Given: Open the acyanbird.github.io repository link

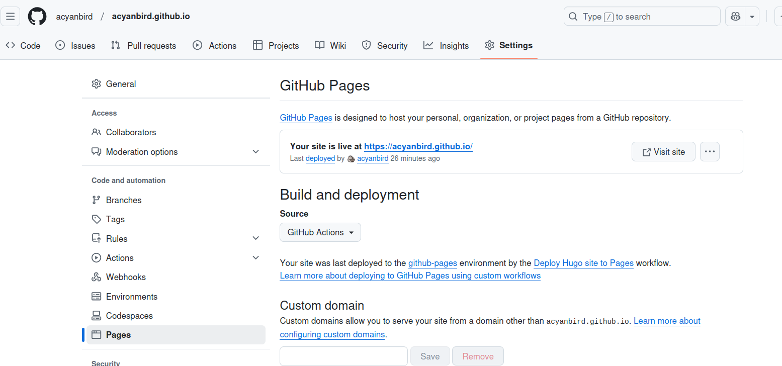Looking at the screenshot, I should 151,16.
